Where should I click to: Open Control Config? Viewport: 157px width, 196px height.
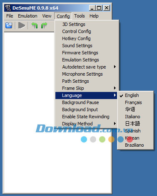click(x=86, y=31)
